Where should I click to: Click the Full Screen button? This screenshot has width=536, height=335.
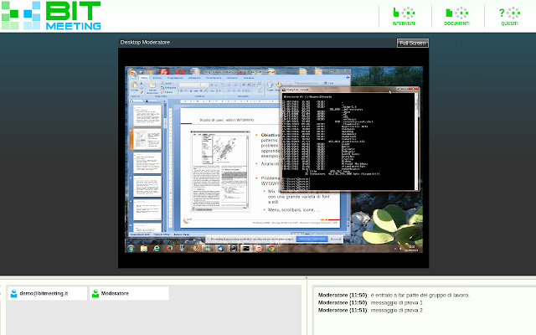tap(413, 43)
